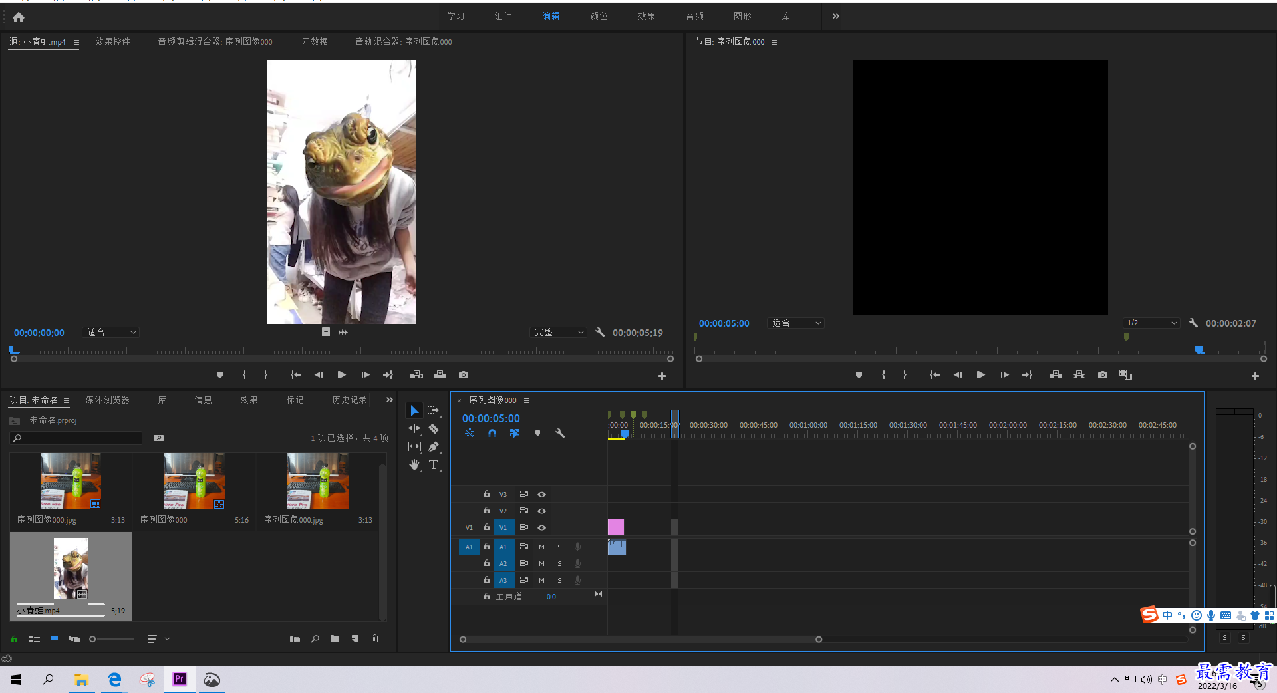Image resolution: width=1277 pixels, height=693 pixels.
Task: Click New Bin folder icon
Action: pos(335,639)
